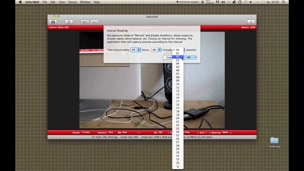Select 02 in seconds list
304x171 pixels.
tap(178, 57)
